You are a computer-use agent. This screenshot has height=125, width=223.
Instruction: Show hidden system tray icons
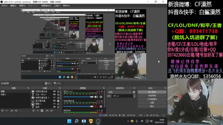(128, 121)
